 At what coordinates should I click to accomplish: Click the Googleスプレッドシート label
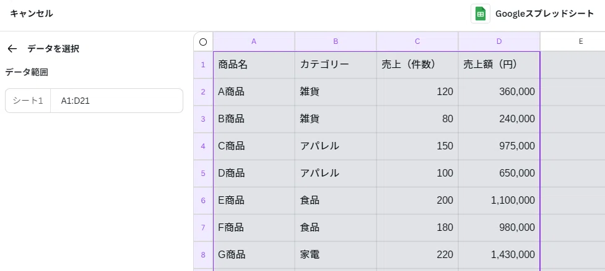click(x=544, y=14)
